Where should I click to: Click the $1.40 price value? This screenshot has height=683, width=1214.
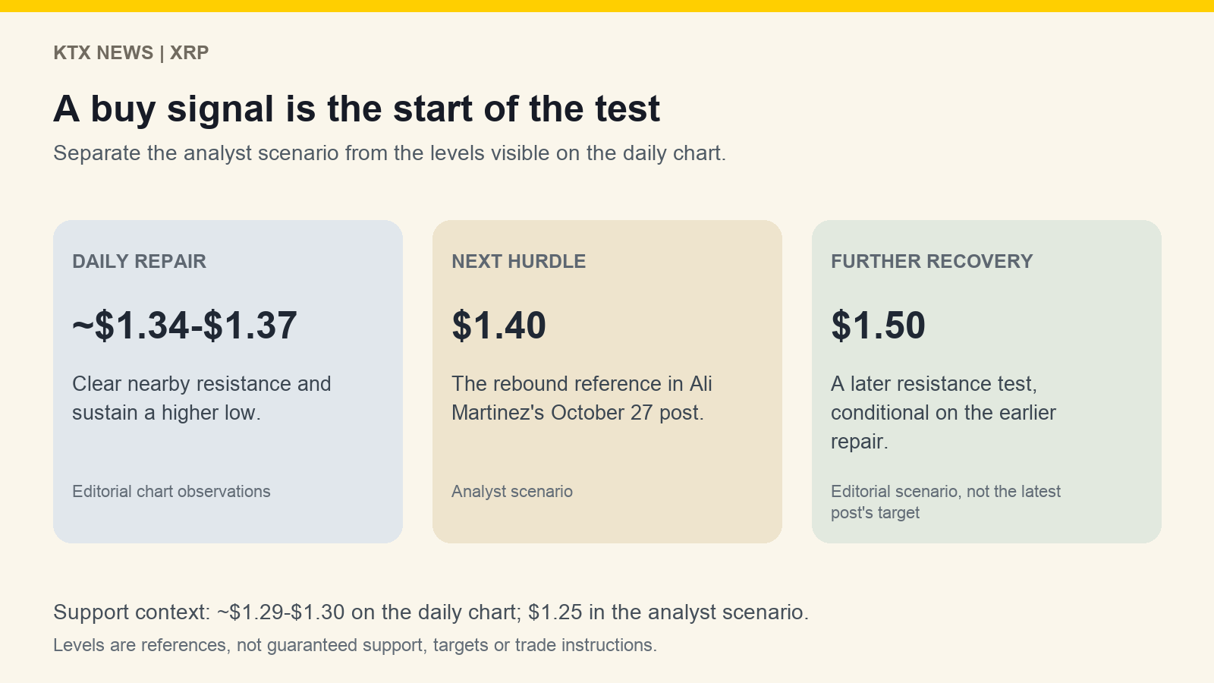pyautogui.click(x=498, y=326)
